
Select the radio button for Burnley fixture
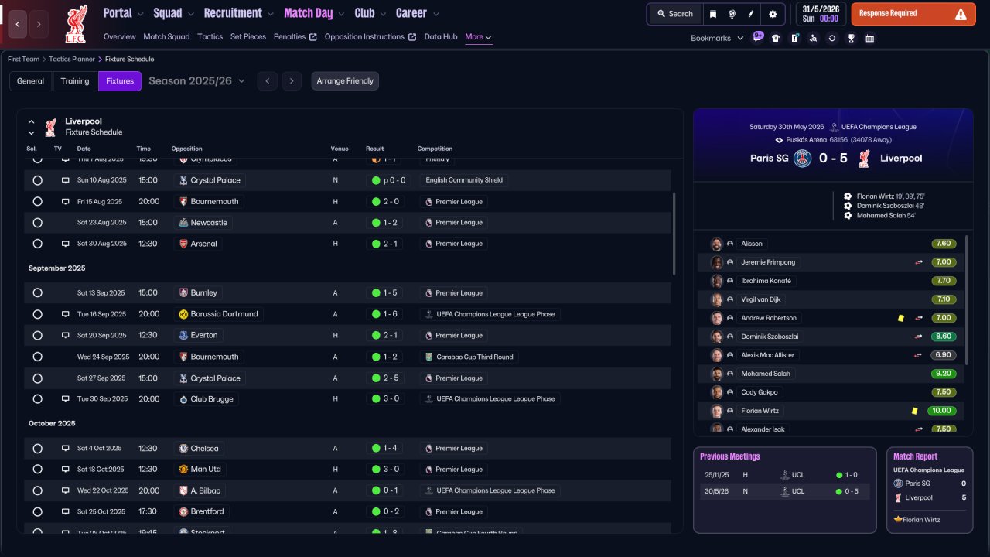[37, 293]
